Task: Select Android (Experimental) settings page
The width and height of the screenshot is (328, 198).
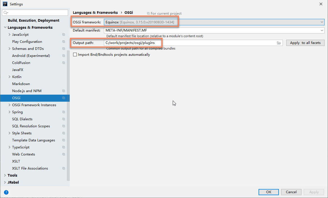Action: coord(31,56)
